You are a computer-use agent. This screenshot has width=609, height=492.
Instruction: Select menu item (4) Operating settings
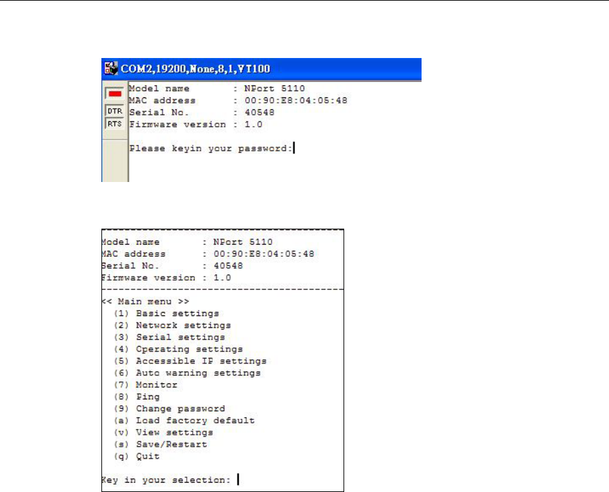point(178,349)
